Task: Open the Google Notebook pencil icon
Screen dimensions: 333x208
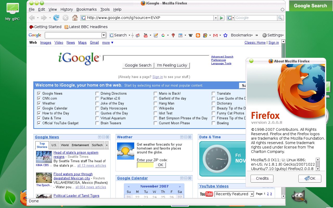Action: click(156, 35)
